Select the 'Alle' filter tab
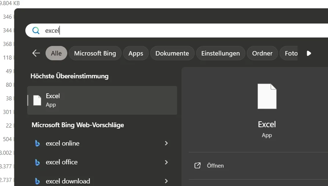This screenshot has height=186, width=328. pyautogui.click(x=56, y=53)
